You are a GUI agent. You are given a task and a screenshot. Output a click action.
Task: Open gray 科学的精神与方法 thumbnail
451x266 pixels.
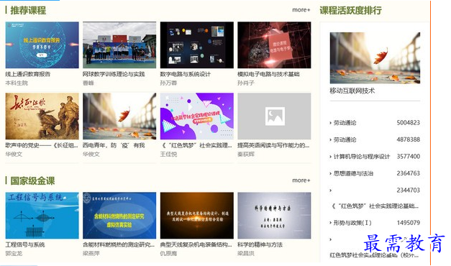[274, 216]
